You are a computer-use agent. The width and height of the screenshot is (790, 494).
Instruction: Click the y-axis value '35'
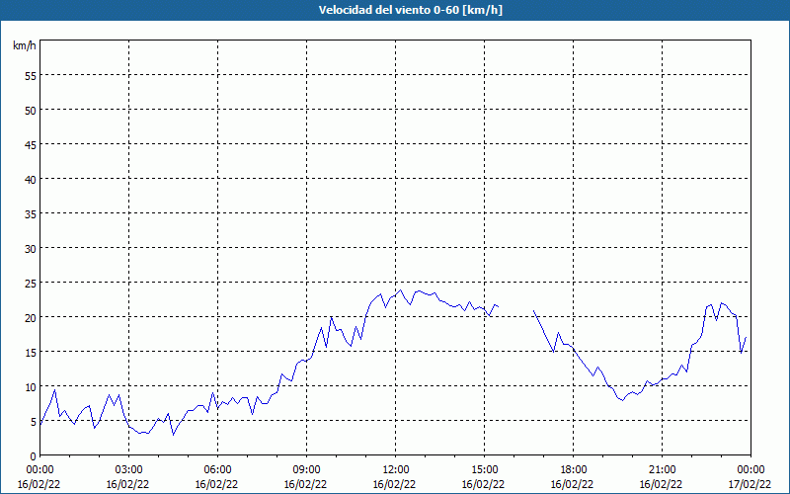(30, 213)
